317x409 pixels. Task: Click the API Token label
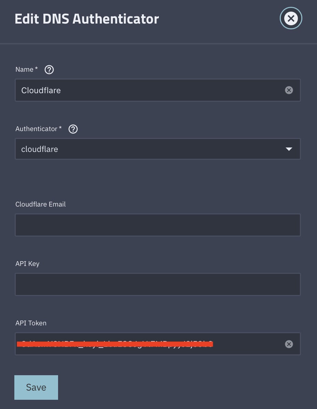coord(31,323)
